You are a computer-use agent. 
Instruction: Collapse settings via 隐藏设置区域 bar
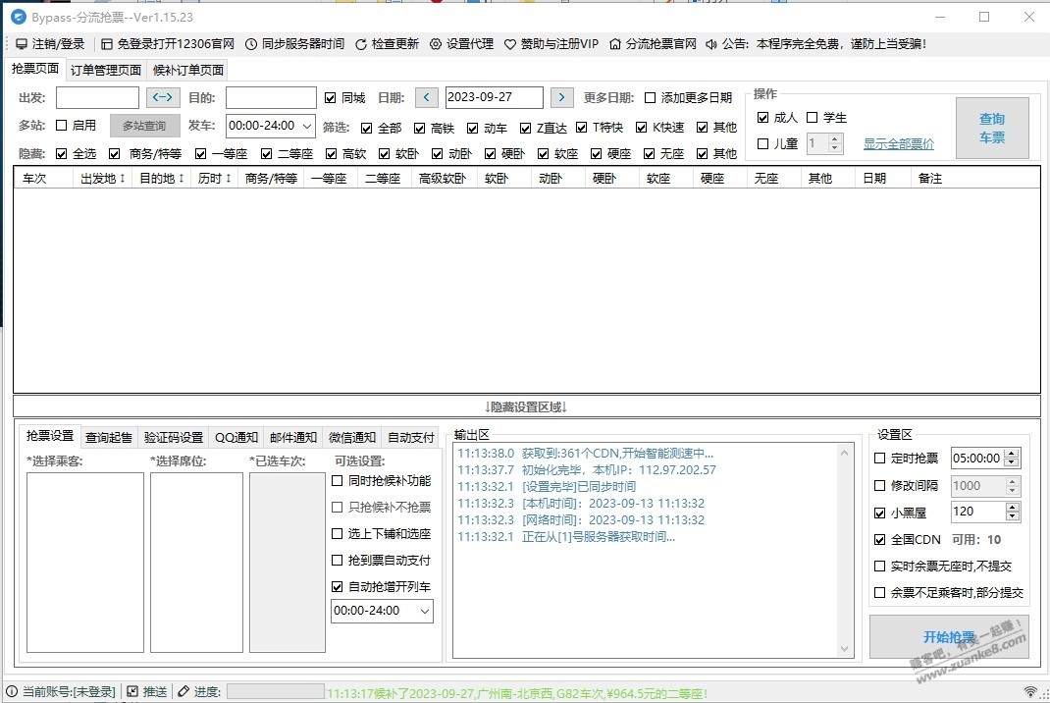(x=526, y=406)
